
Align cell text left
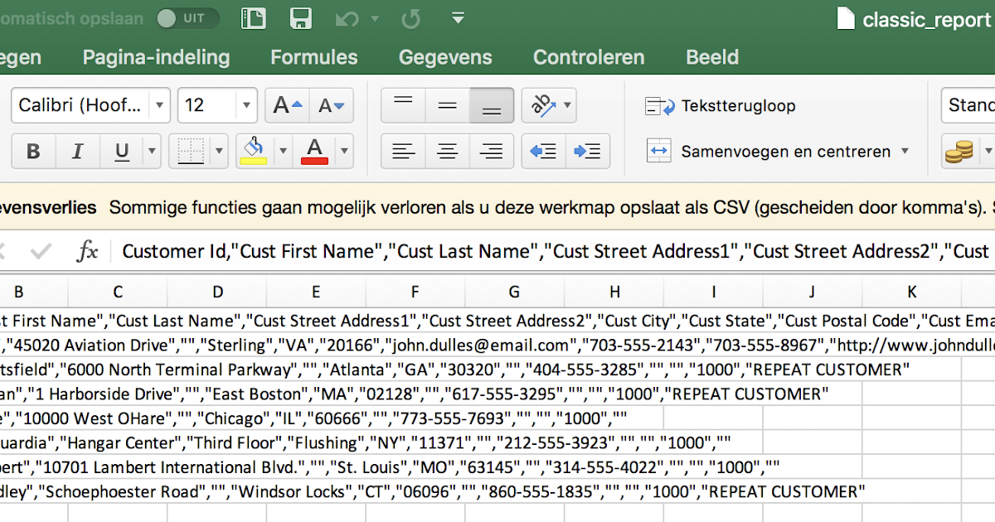403,151
